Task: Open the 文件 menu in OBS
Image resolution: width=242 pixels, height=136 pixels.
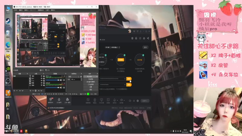Action: tap(15, 10)
